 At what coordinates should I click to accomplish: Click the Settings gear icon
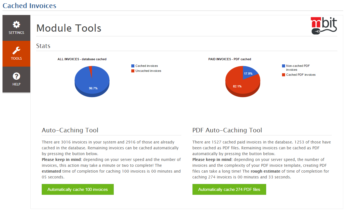16,24
